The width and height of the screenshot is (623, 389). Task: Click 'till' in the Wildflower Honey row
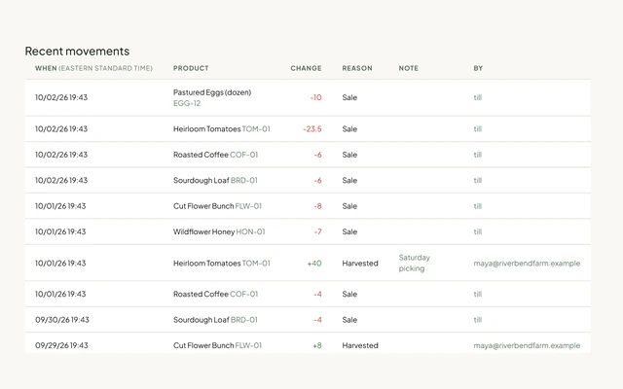(478, 231)
